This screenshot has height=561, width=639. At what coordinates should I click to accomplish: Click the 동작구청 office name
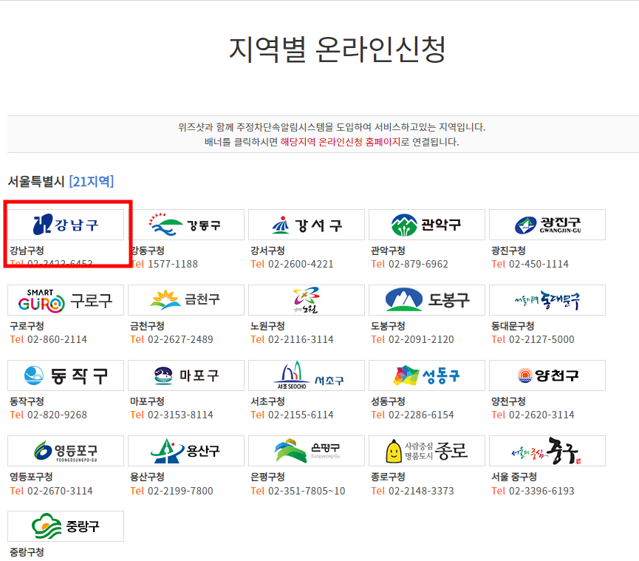tap(27, 401)
